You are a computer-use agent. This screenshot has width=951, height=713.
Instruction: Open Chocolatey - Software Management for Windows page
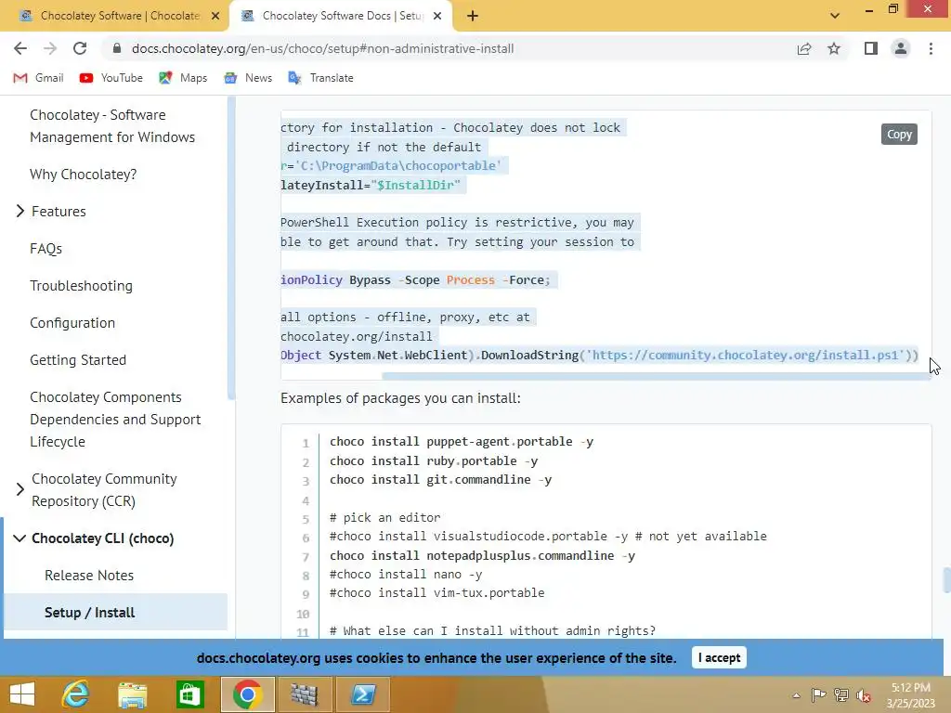(x=112, y=126)
